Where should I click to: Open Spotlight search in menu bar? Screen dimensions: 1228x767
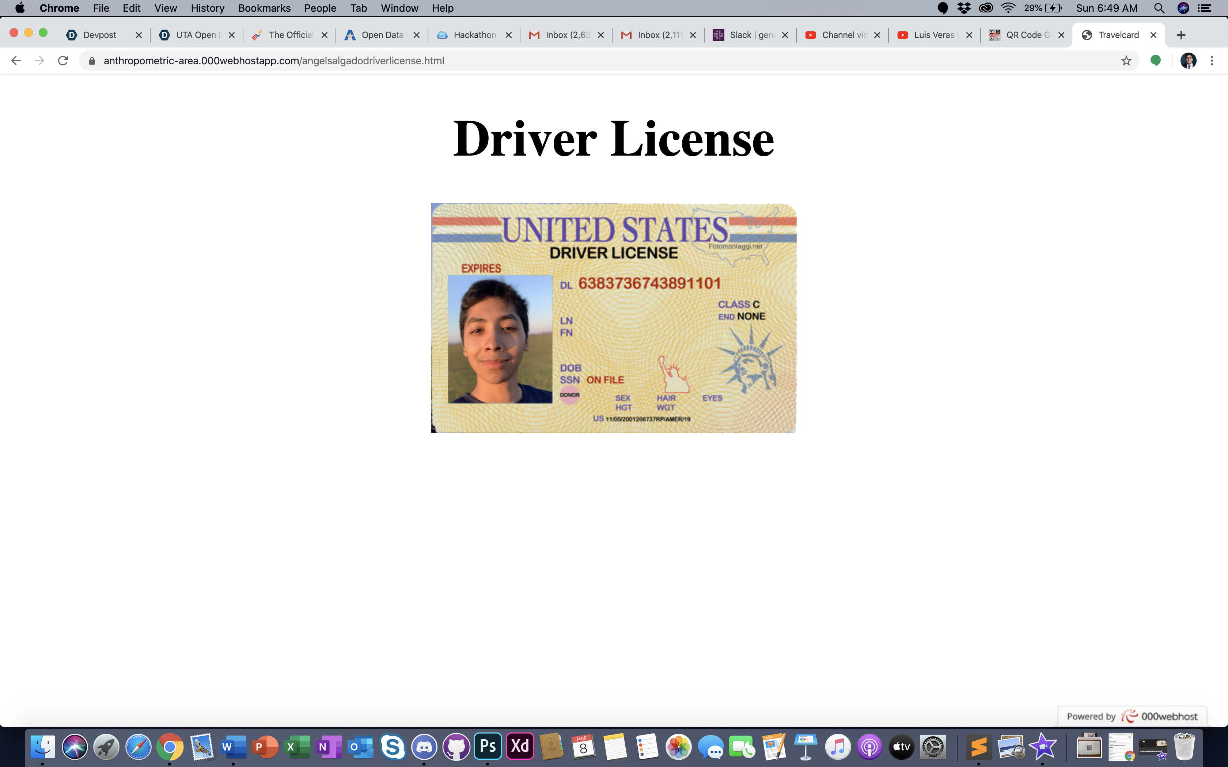(1159, 8)
